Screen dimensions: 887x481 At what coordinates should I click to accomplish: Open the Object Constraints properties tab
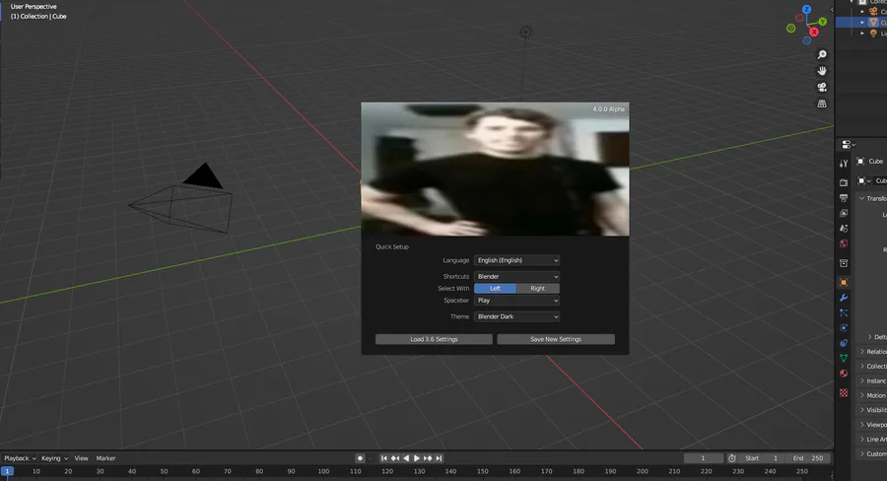coord(844,343)
